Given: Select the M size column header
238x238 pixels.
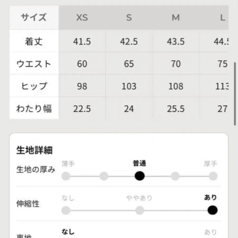Looking at the screenshot, I should (x=176, y=17).
